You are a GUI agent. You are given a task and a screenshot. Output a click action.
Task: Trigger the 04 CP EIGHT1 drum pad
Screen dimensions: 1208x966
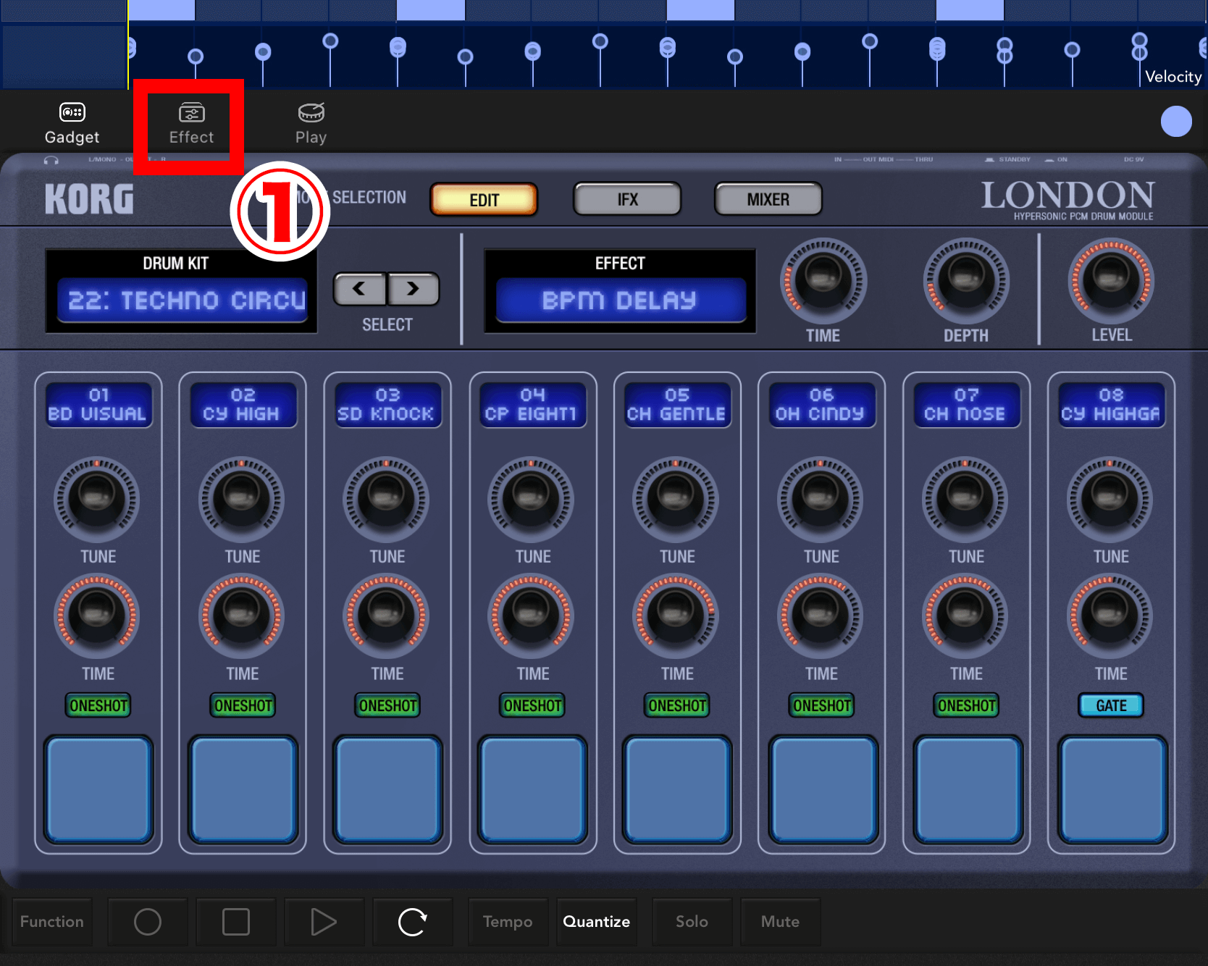533,789
